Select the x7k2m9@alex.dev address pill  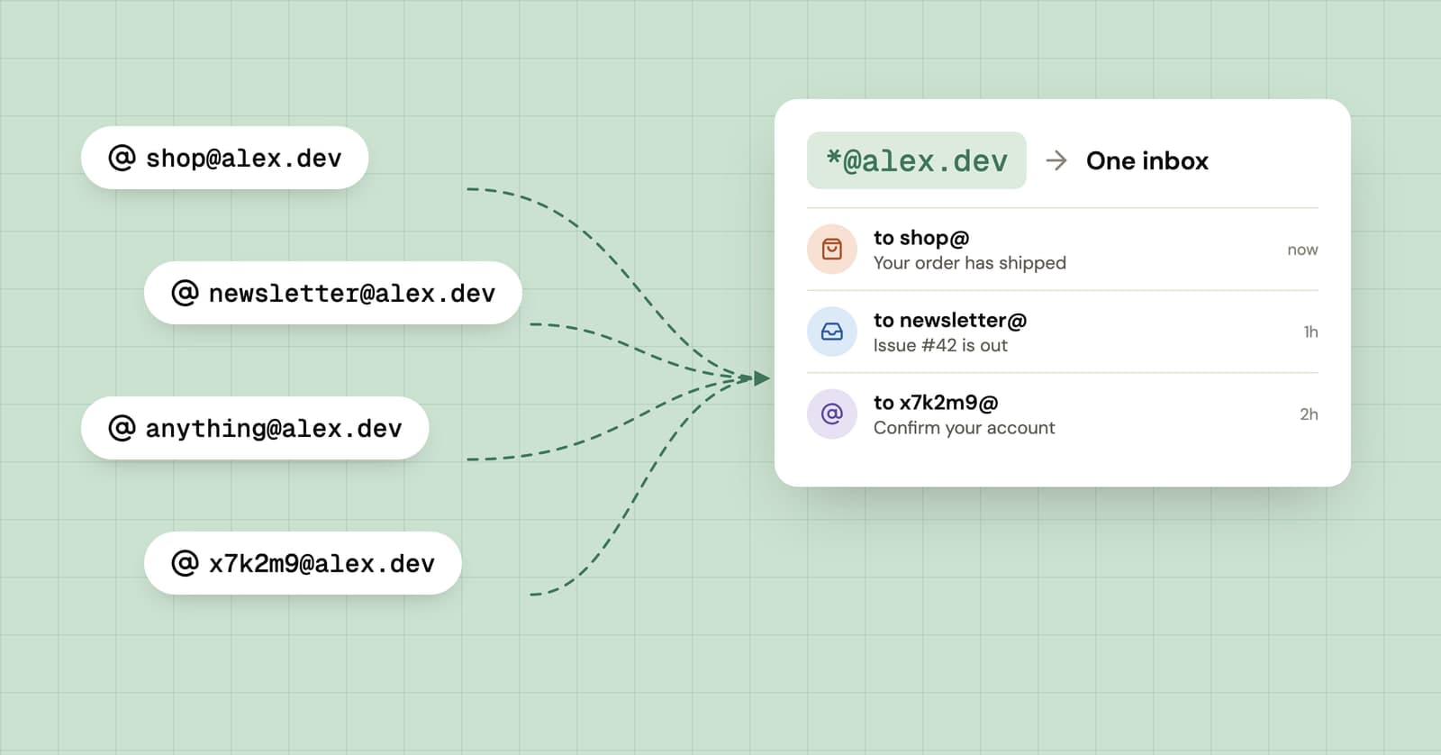click(303, 563)
